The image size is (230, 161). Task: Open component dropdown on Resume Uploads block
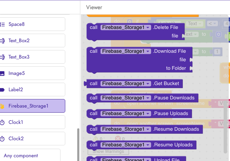click(x=148, y=145)
